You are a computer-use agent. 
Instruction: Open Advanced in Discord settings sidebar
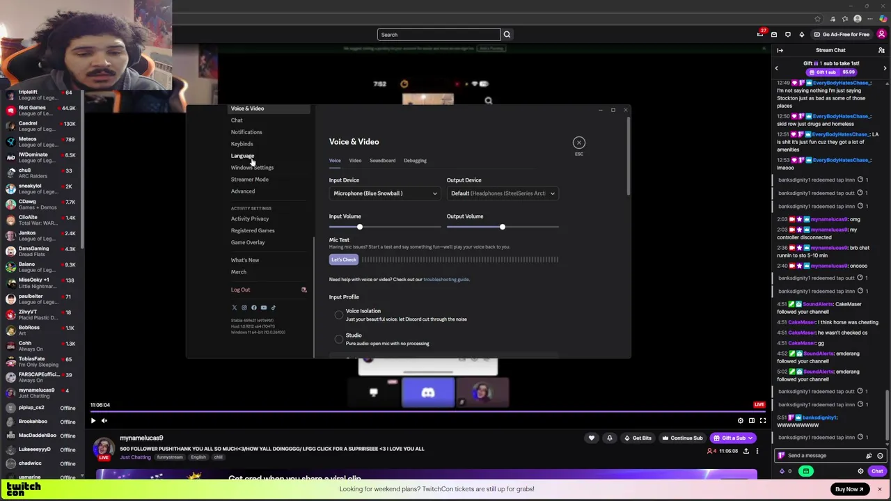point(243,191)
